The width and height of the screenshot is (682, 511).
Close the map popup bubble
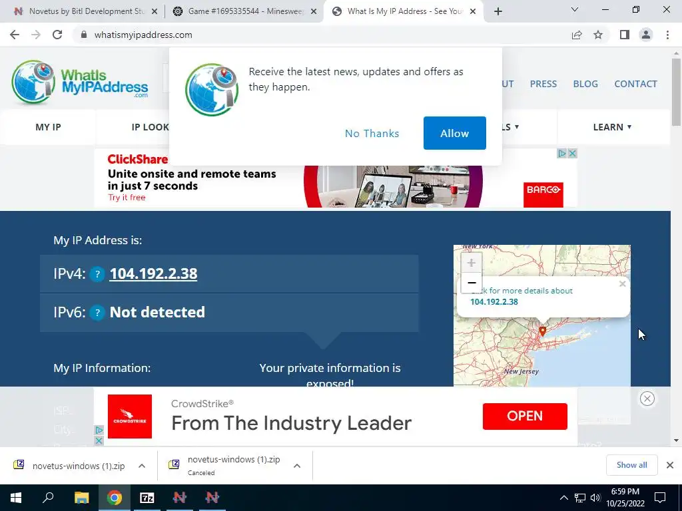click(x=623, y=283)
